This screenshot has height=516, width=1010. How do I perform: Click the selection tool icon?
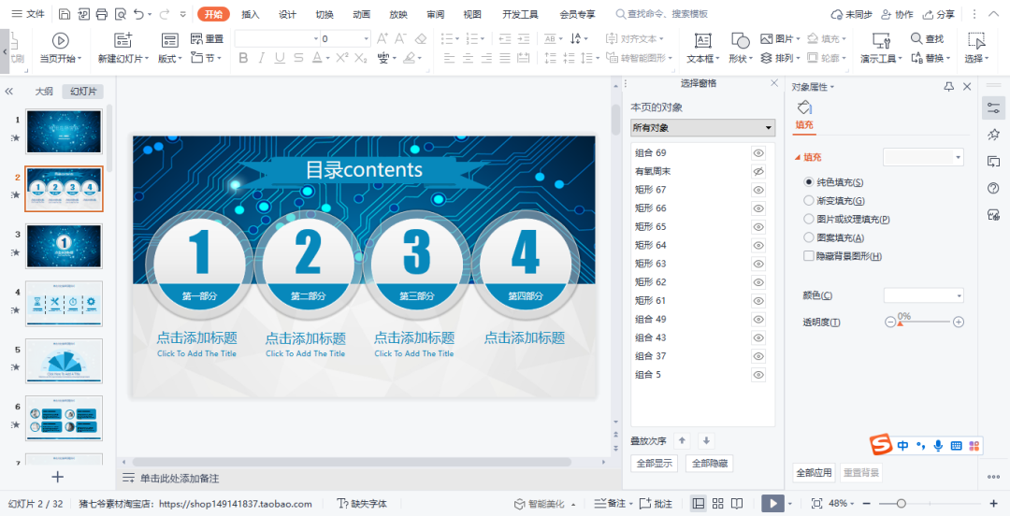(976, 40)
